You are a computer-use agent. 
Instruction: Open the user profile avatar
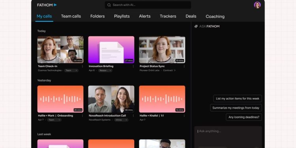tap(257, 5)
